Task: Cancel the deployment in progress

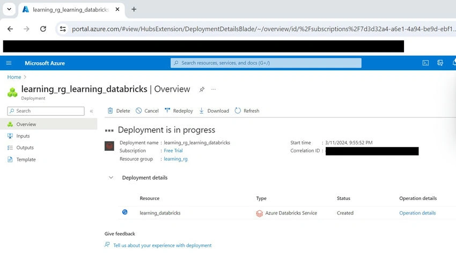Action: tap(147, 111)
